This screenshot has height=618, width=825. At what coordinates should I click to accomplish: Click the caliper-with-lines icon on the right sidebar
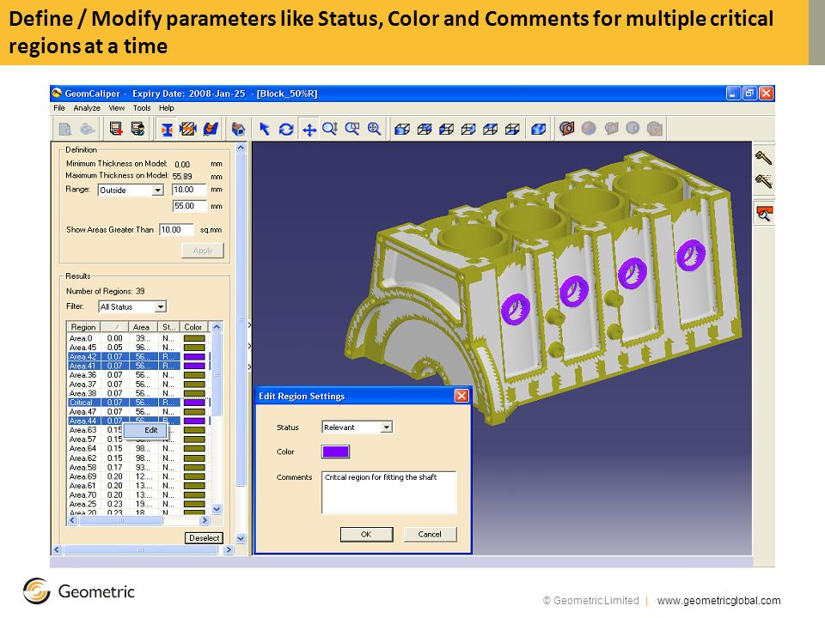(763, 181)
